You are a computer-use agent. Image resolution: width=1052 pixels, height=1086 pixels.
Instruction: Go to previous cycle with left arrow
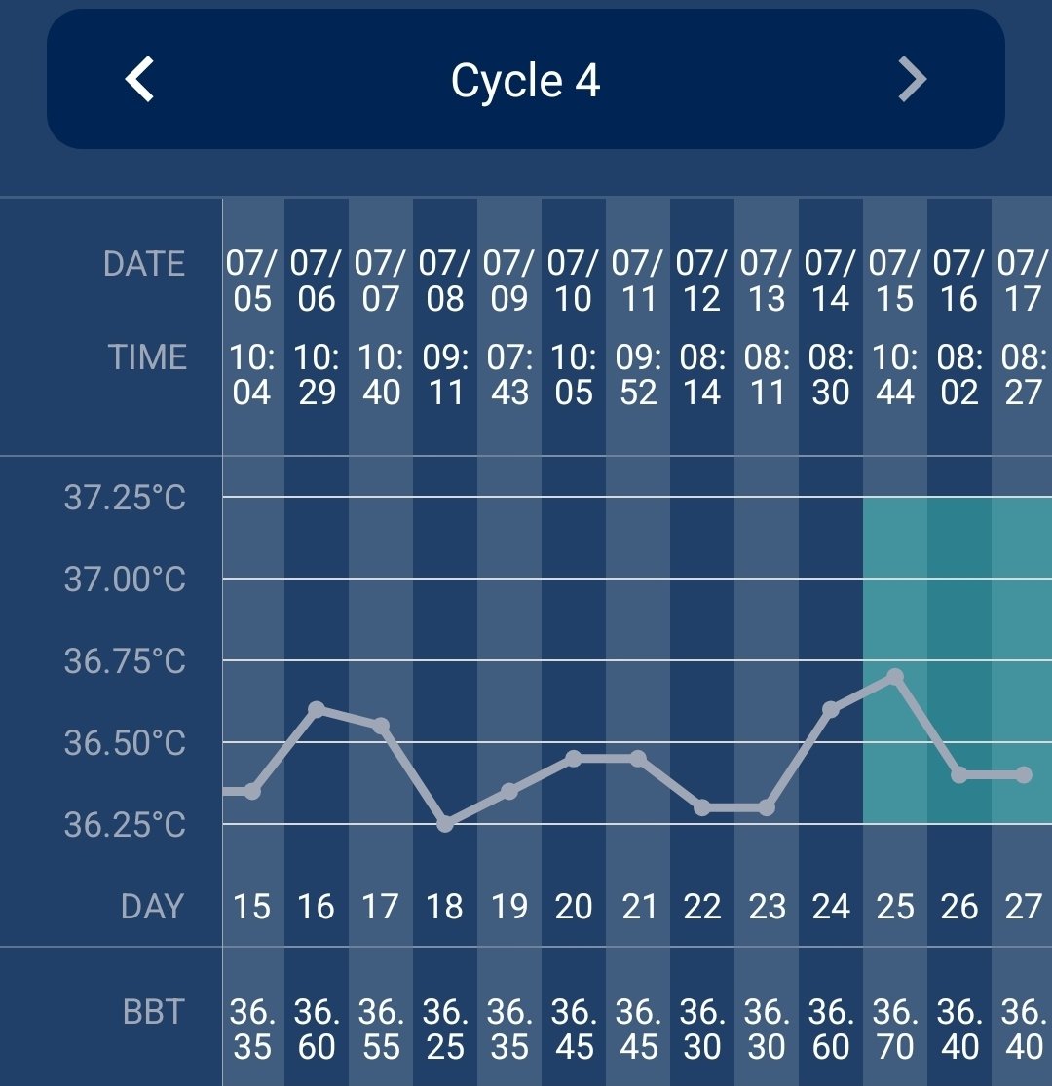(x=140, y=79)
